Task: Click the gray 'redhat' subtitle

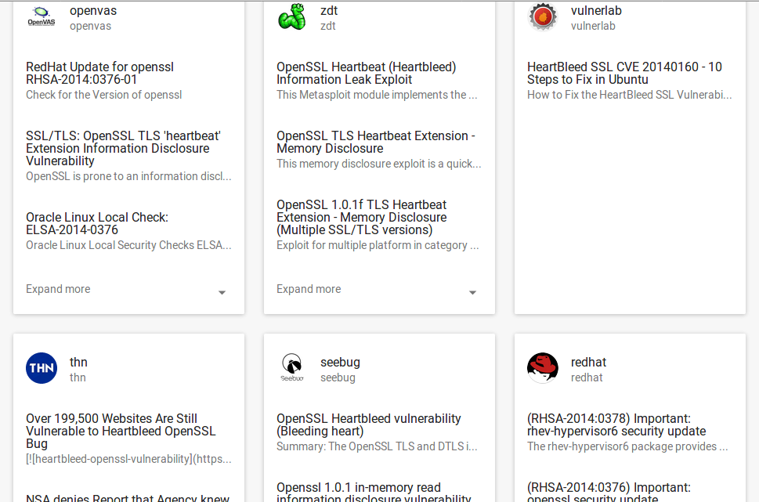Action: pos(587,377)
